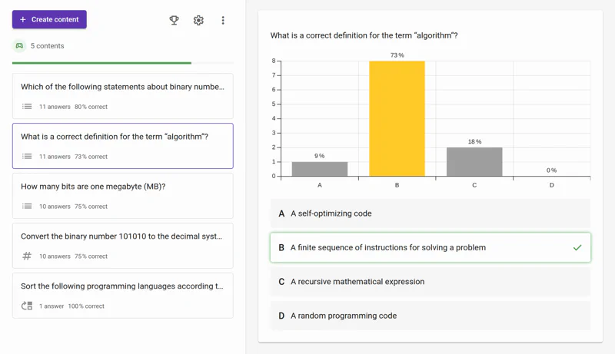Click the trophy leaderboard icon
Viewport: 615px width, 354px height.
(174, 20)
